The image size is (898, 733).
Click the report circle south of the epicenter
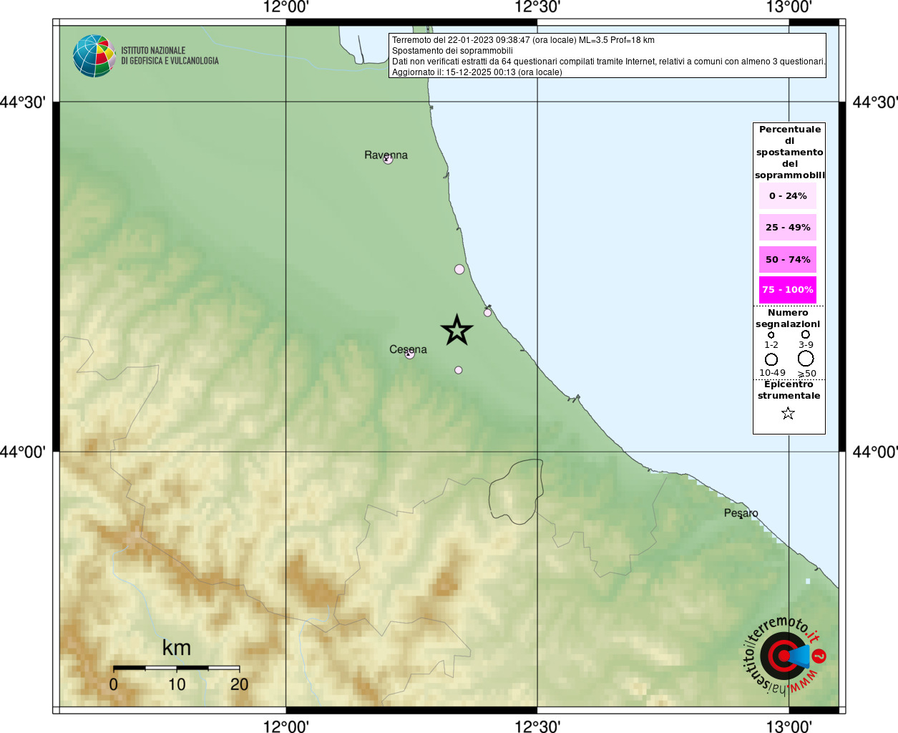click(x=458, y=370)
